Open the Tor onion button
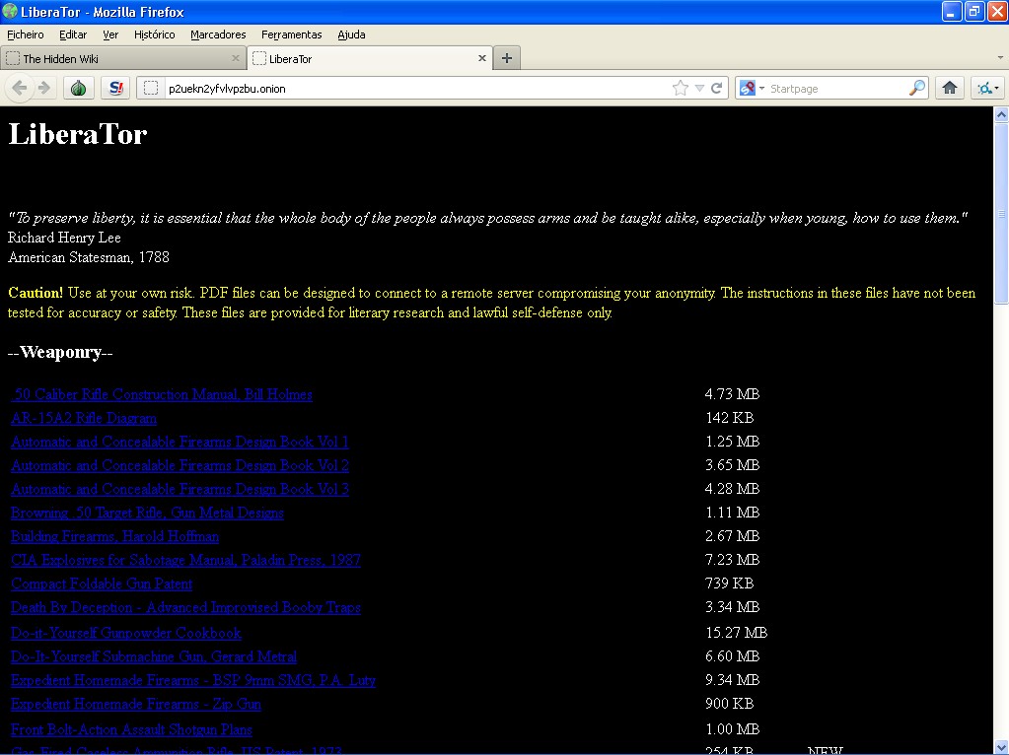This screenshot has height=755, width=1009. point(79,88)
